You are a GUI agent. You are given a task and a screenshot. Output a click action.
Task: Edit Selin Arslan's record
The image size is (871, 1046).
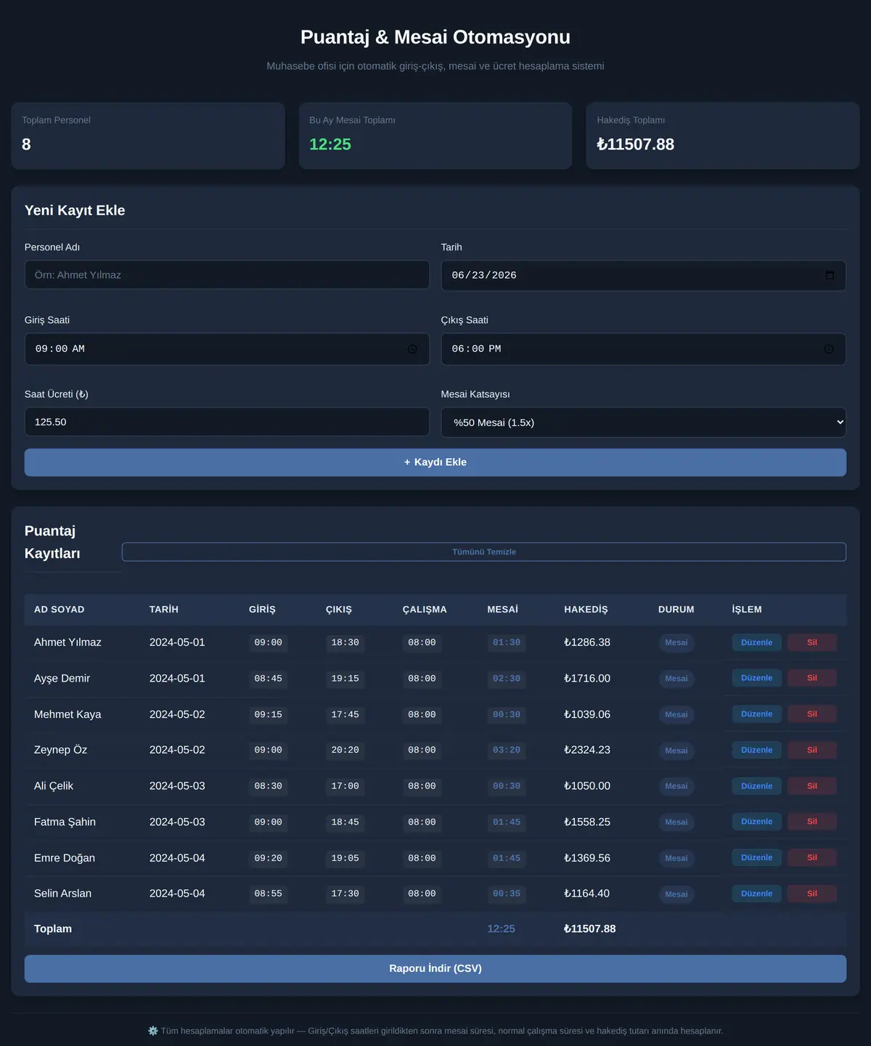pos(756,894)
